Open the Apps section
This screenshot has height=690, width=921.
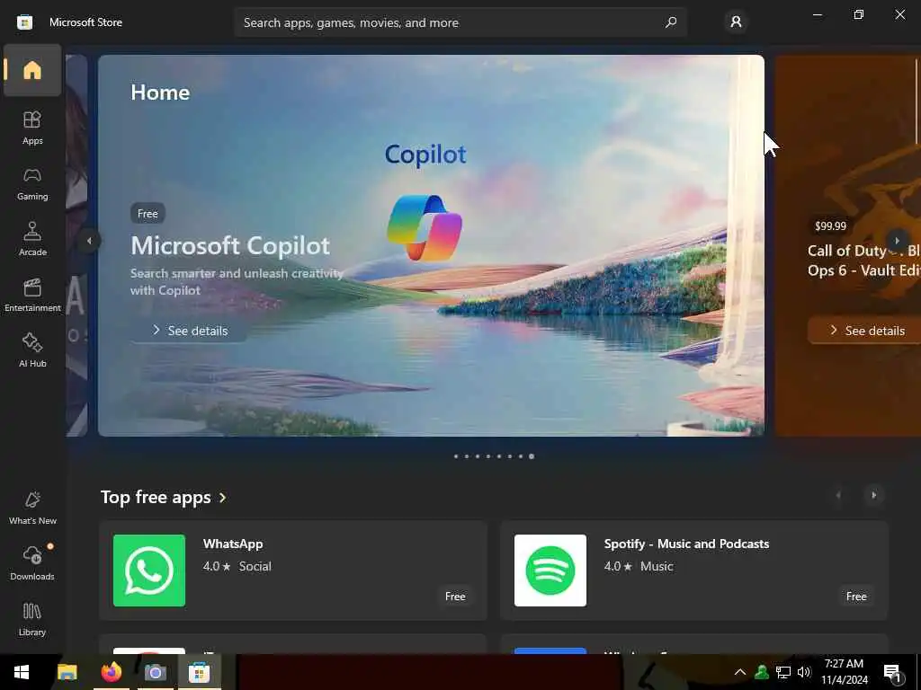[32, 128]
